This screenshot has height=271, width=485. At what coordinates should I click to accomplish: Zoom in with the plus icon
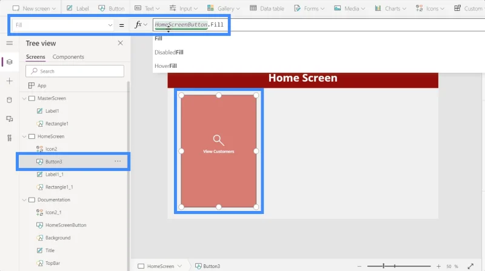pyautogui.click(x=438, y=266)
